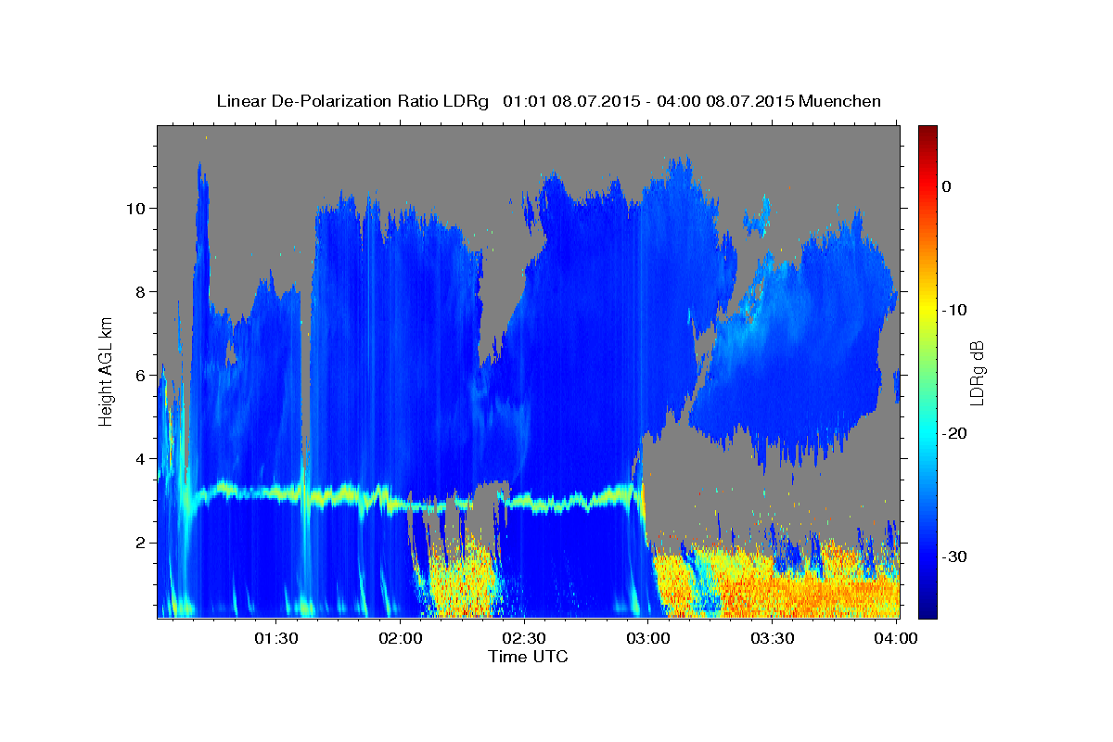Pick the dark red top of colorbar

(x=927, y=132)
